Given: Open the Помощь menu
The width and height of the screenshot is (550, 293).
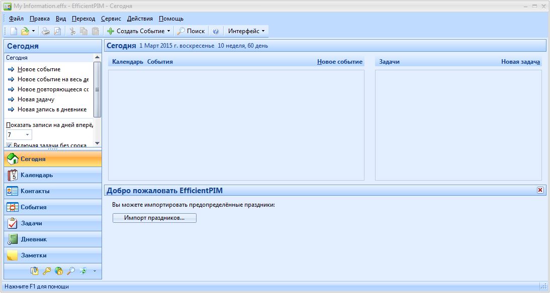Looking at the screenshot, I should pyautogui.click(x=171, y=19).
